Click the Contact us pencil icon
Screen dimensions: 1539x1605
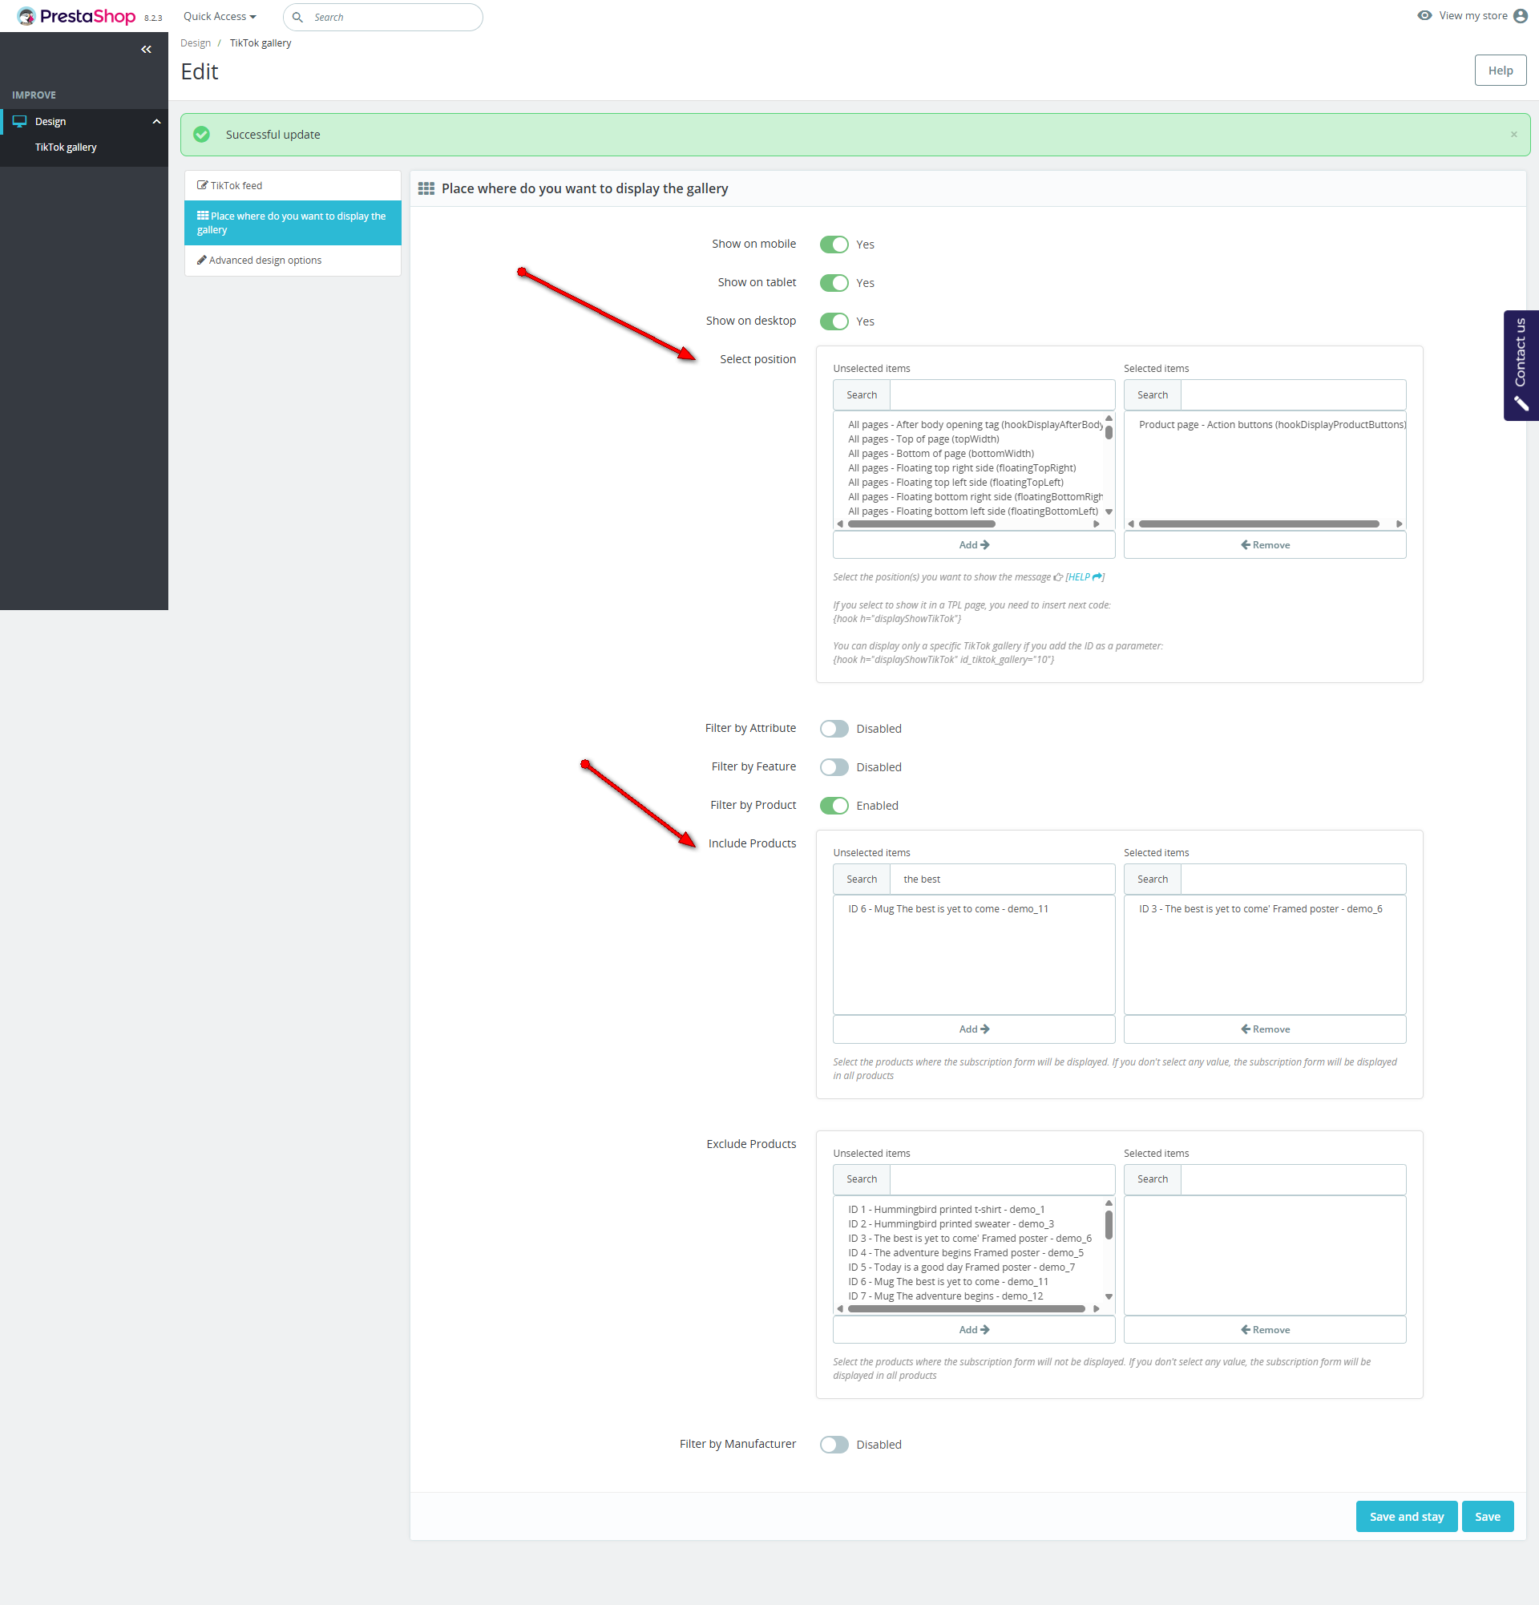1521,403
